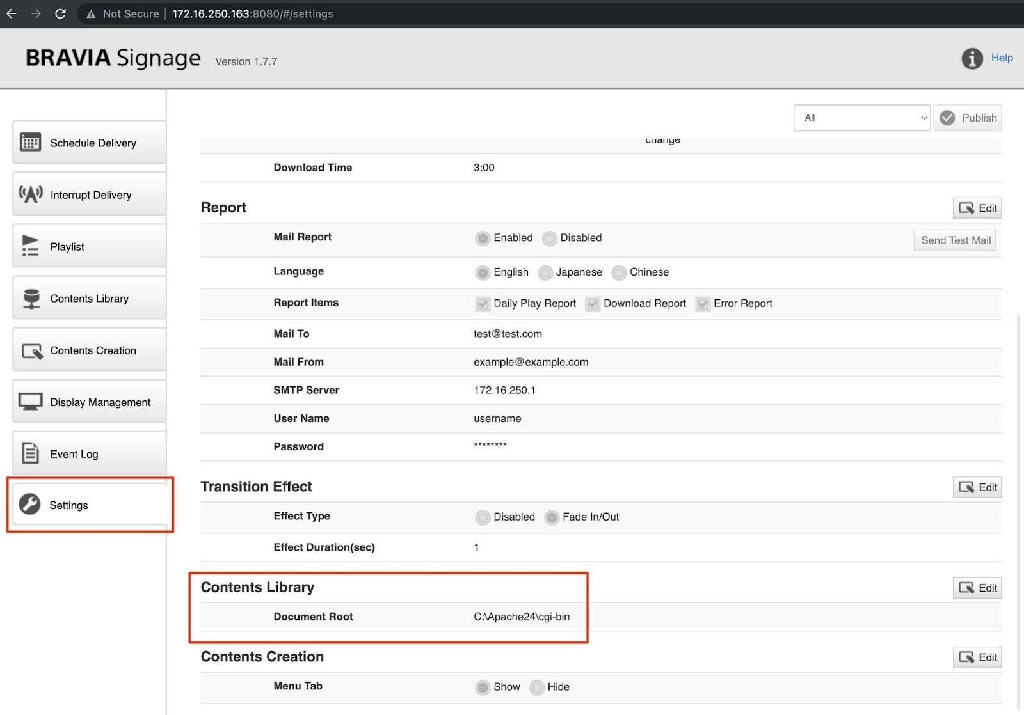Click the Settings wrench icon
This screenshot has width=1024, height=715.
click(29, 505)
